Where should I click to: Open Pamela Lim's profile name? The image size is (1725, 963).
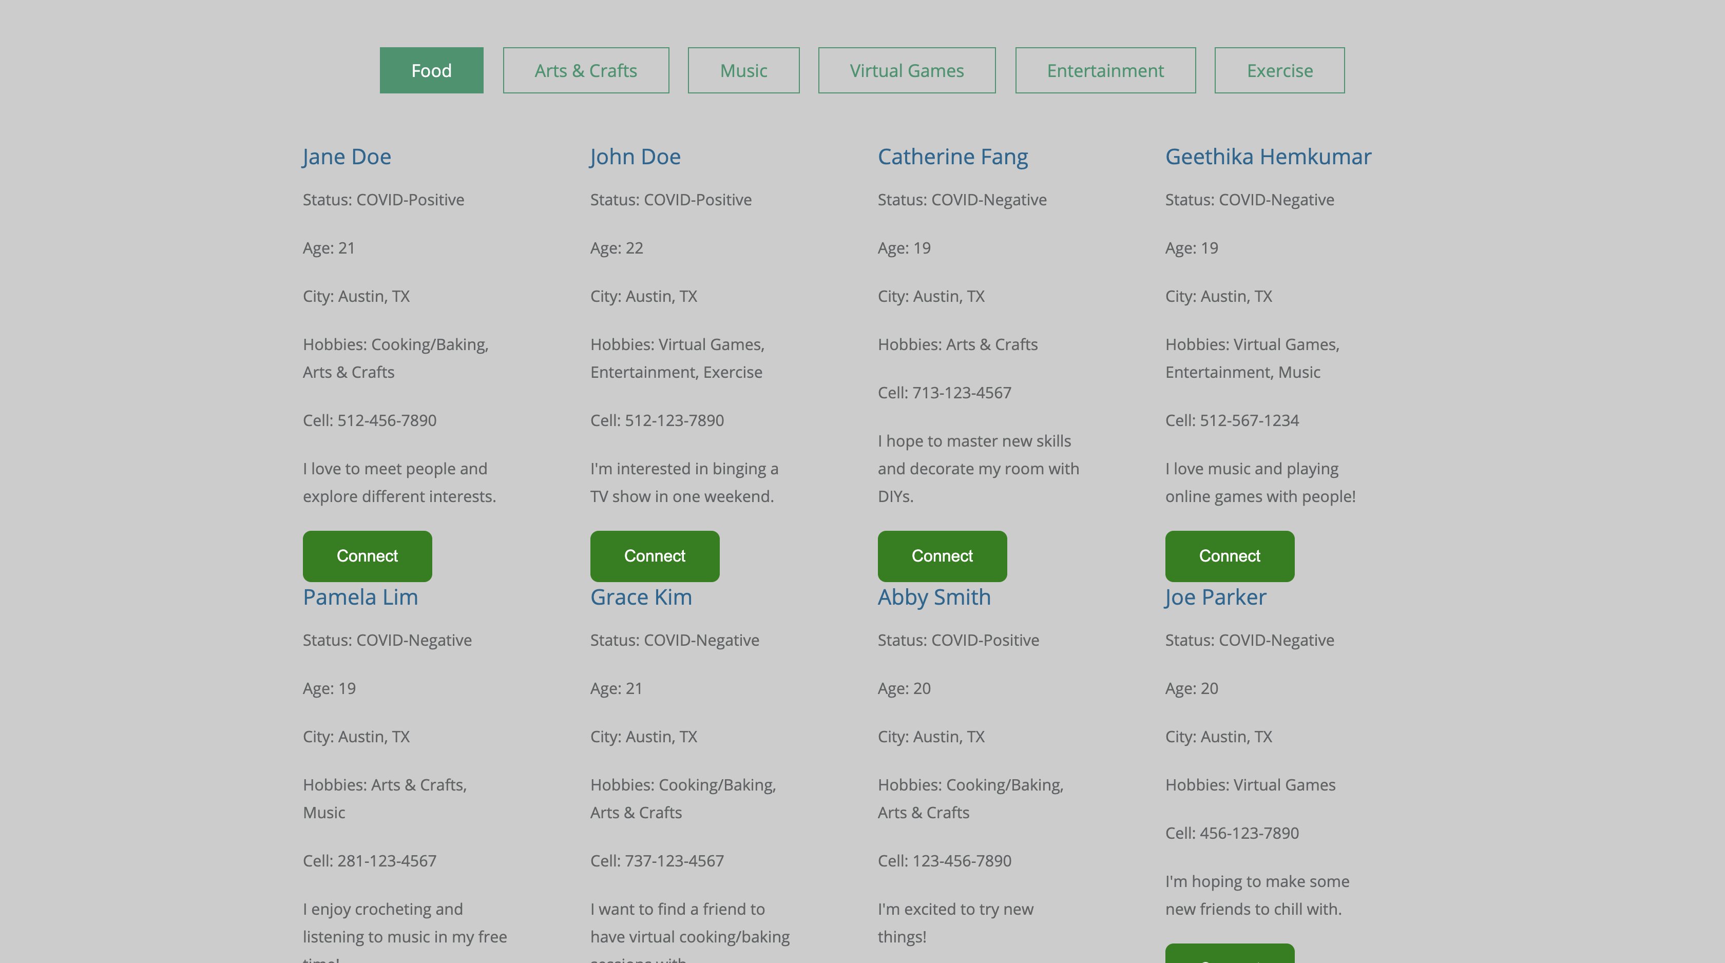click(360, 596)
